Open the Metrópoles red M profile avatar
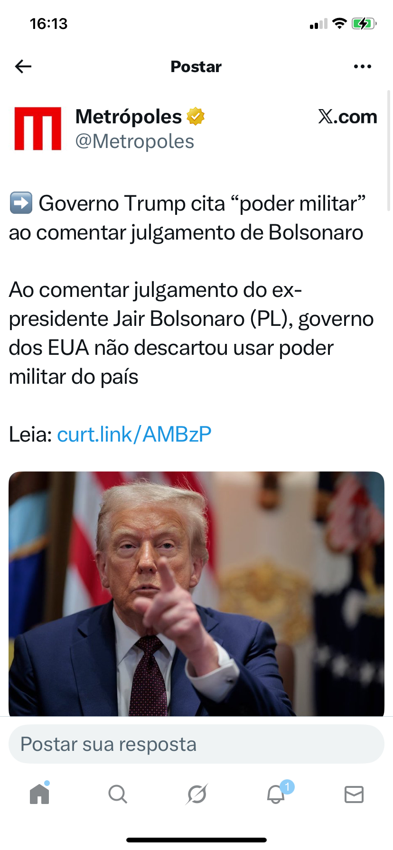This screenshot has width=393, height=850. tap(38, 129)
